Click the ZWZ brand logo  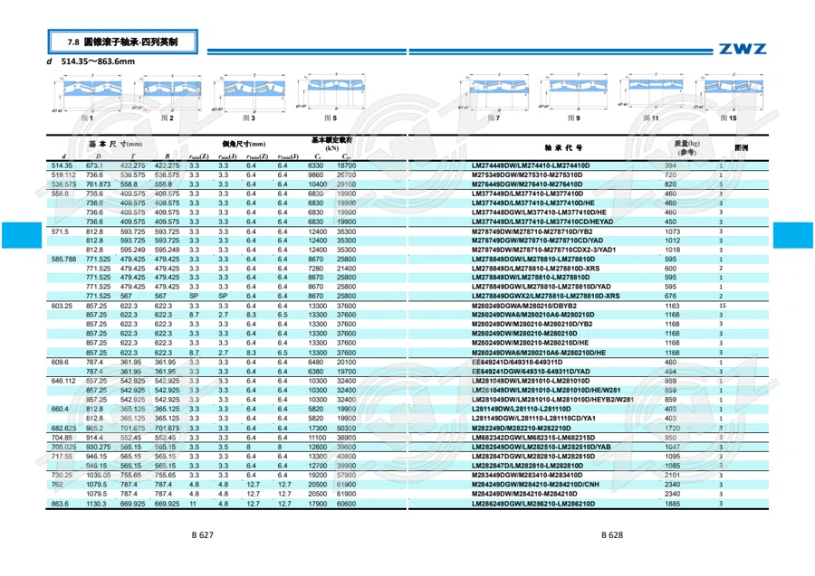[743, 49]
